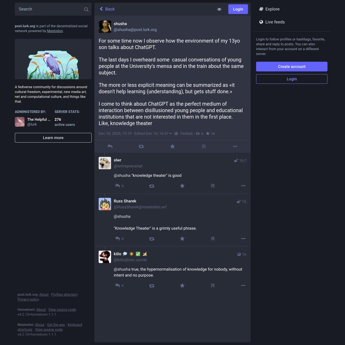Screen dimensions: 345x345
Task: Boost Russ Sharek's reply
Action: click(x=151, y=239)
